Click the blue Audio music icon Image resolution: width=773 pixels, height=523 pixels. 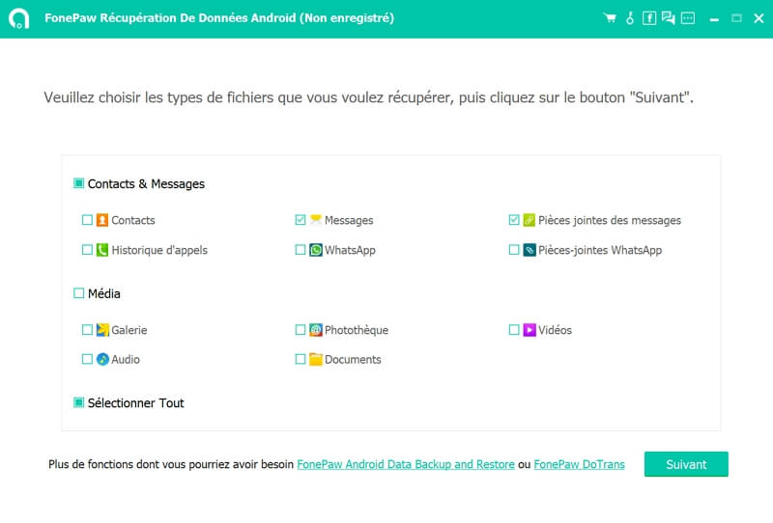[102, 359]
